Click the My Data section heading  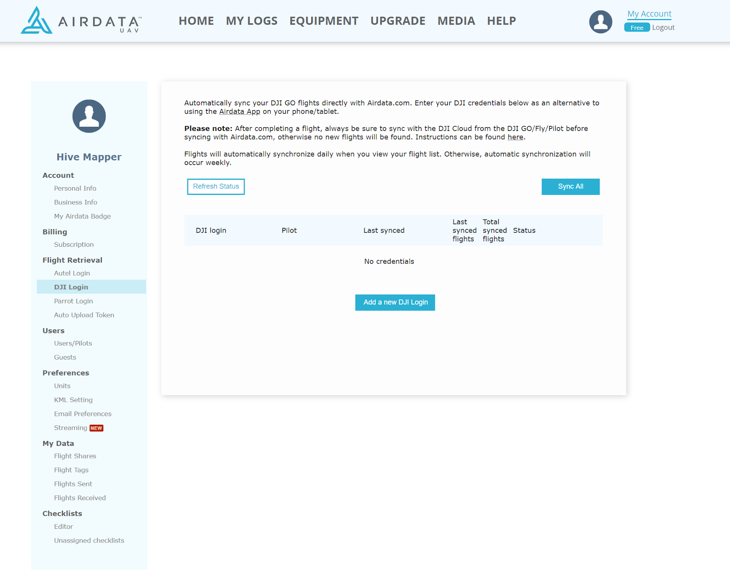pos(58,444)
